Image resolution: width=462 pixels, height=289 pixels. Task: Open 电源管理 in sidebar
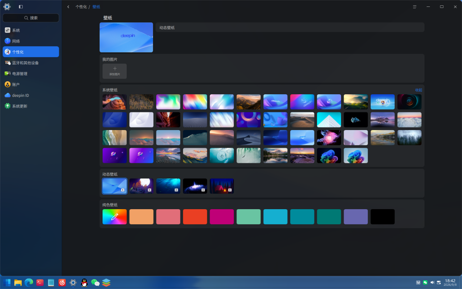[x=31, y=74]
